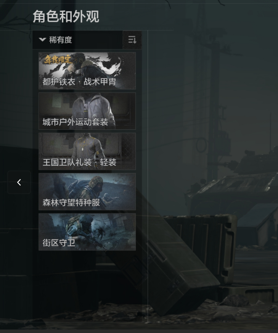Pick the 王国卫队礼装·轻装 label text
The image size is (278, 333).
point(79,162)
